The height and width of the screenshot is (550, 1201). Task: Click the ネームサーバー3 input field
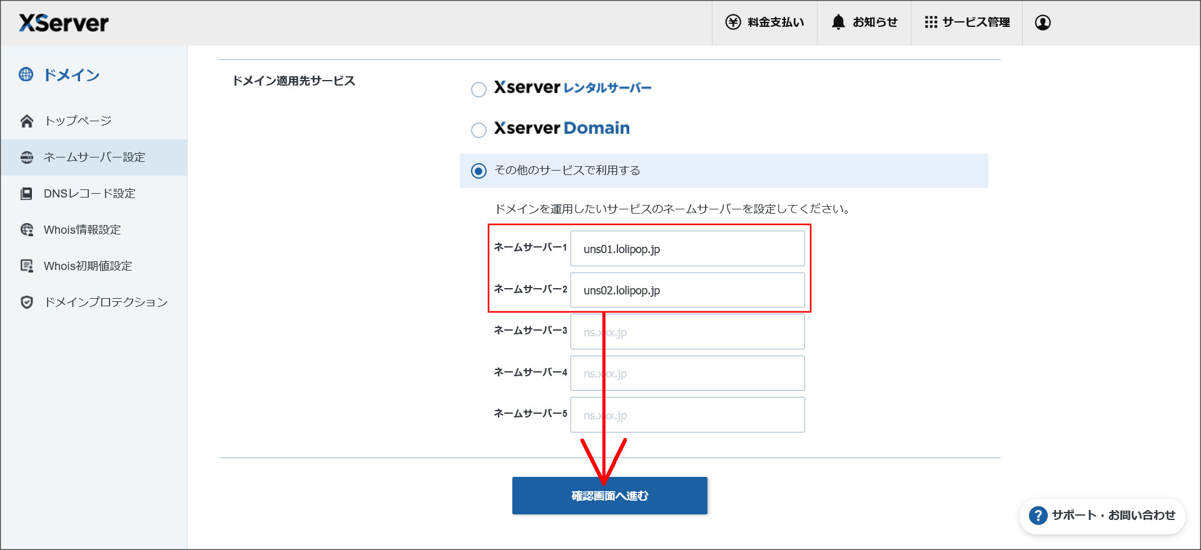click(687, 332)
